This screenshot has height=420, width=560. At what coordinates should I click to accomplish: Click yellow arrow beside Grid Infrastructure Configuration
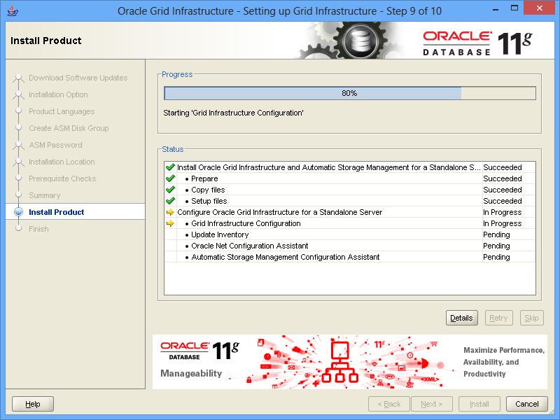170,223
